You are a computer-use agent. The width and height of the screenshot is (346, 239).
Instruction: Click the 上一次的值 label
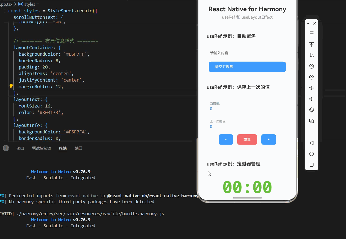218,121
